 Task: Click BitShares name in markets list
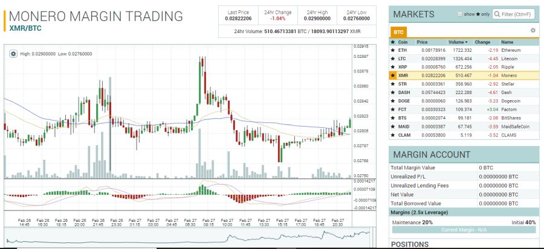coord(511,118)
